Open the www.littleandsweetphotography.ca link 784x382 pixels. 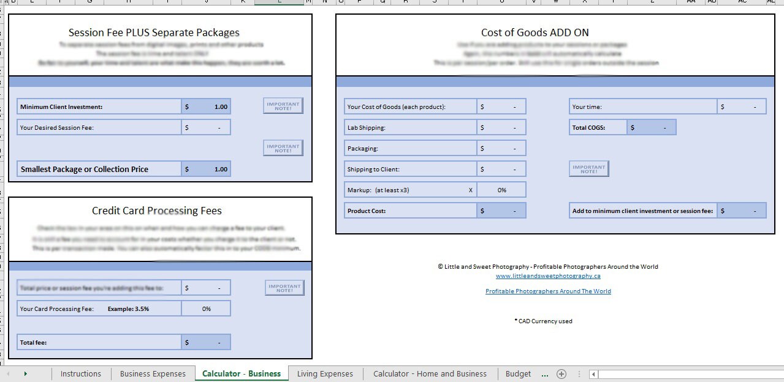547,275
